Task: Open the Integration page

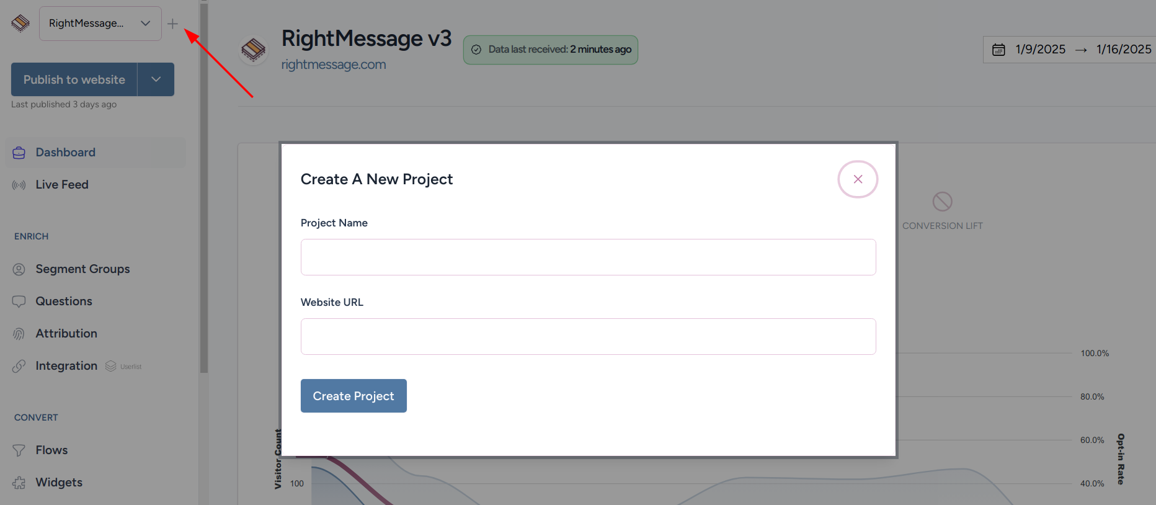Action: point(66,366)
